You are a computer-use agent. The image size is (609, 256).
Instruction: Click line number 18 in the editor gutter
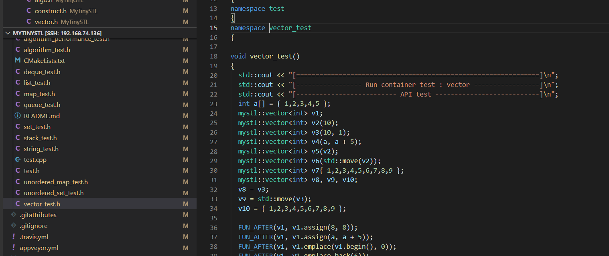[x=213, y=56]
